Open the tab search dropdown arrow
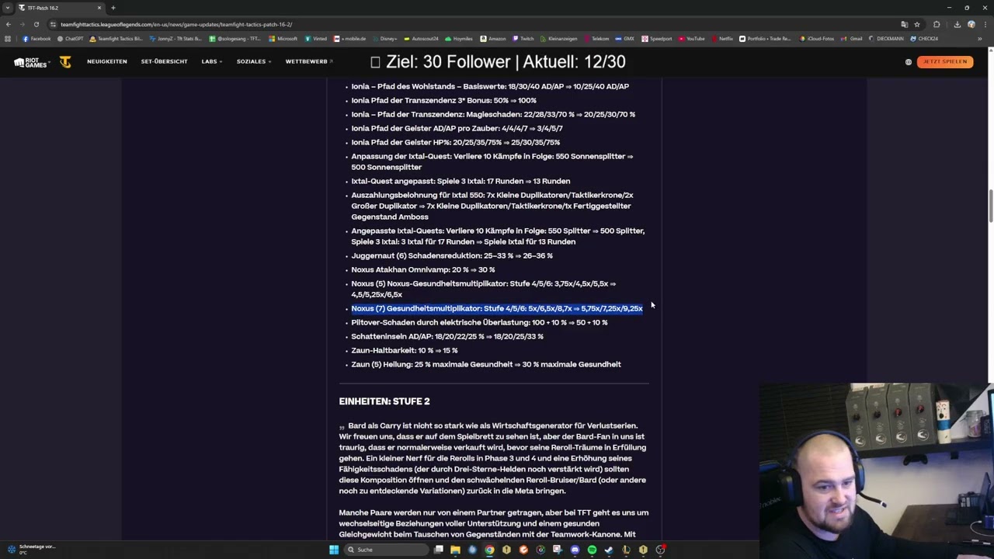The width and height of the screenshot is (994, 559). [8, 8]
